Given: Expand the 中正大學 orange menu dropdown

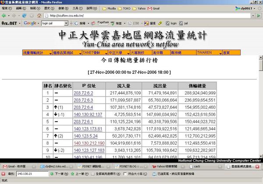Looking at the screenshot, I should (128, 53).
